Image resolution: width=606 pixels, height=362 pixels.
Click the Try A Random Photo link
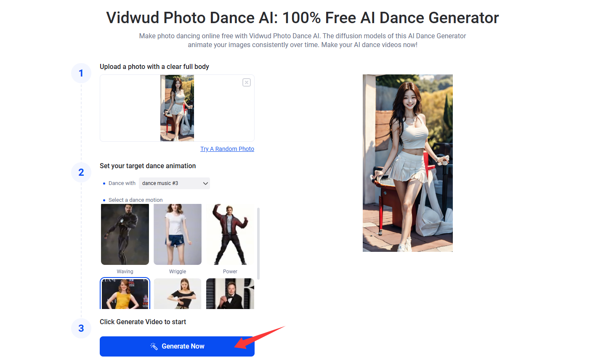(227, 149)
